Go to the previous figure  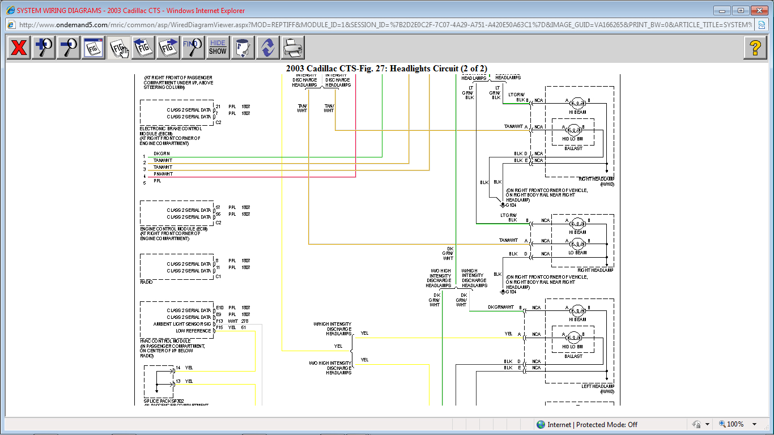click(x=143, y=48)
